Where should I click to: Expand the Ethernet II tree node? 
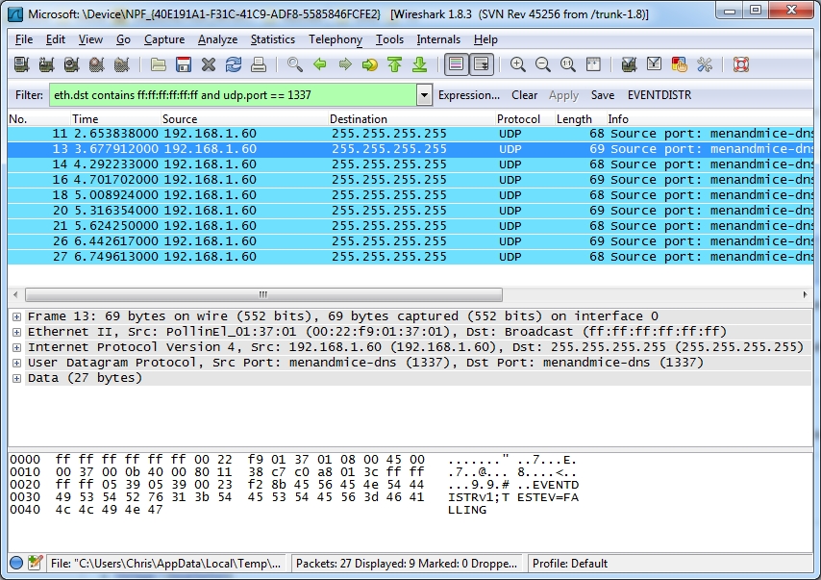pos(16,332)
